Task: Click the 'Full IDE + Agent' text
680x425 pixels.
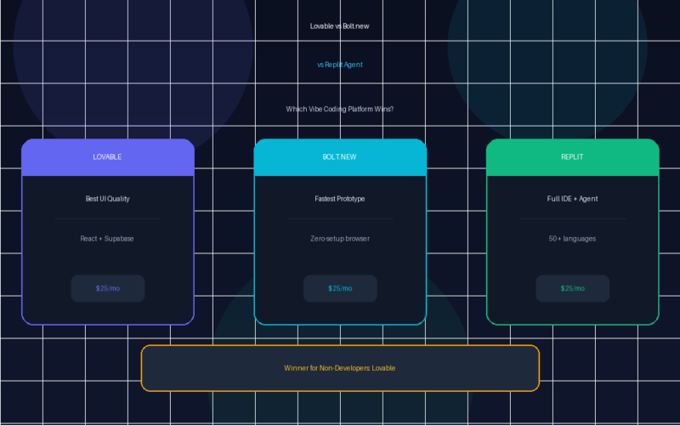Action: click(572, 199)
